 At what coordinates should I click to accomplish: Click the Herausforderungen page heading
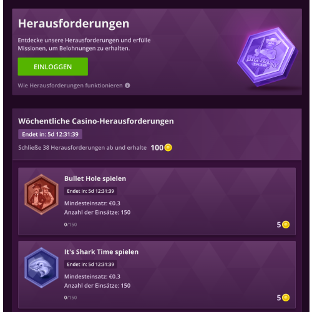pos(74,24)
